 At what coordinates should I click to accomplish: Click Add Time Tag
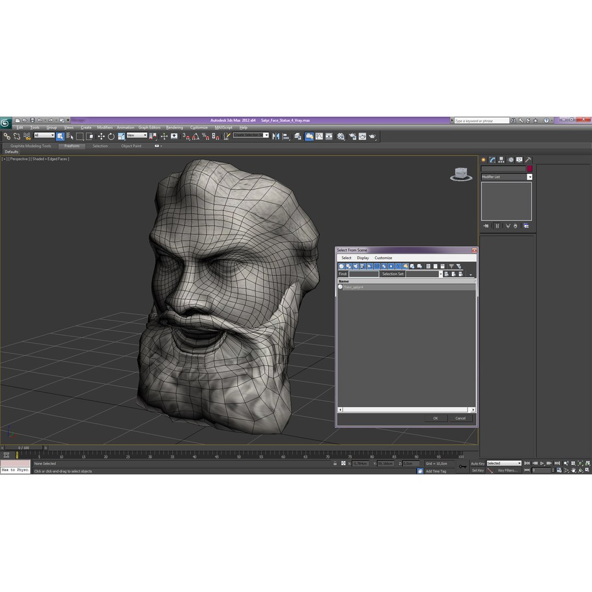point(436,471)
